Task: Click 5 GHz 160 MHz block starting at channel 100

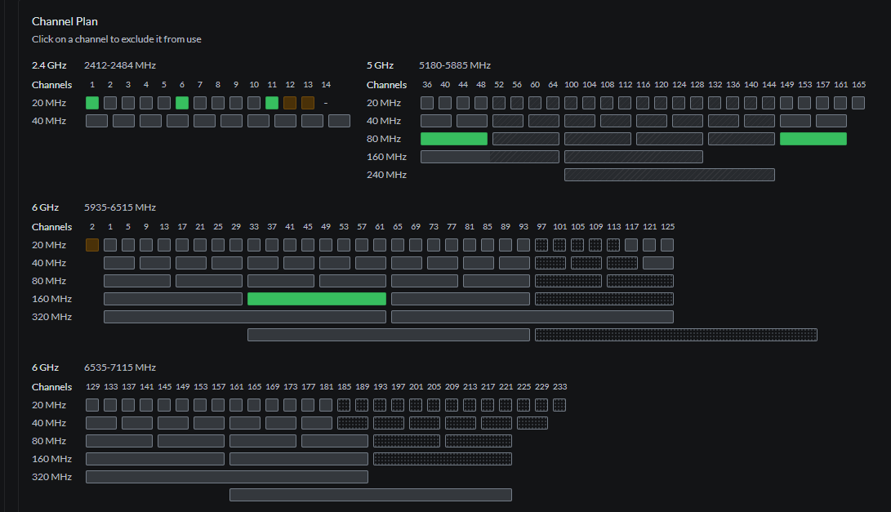Action: (634, 157)
